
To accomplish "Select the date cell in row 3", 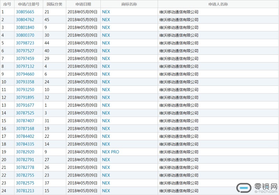I will [x=83, y=28].
